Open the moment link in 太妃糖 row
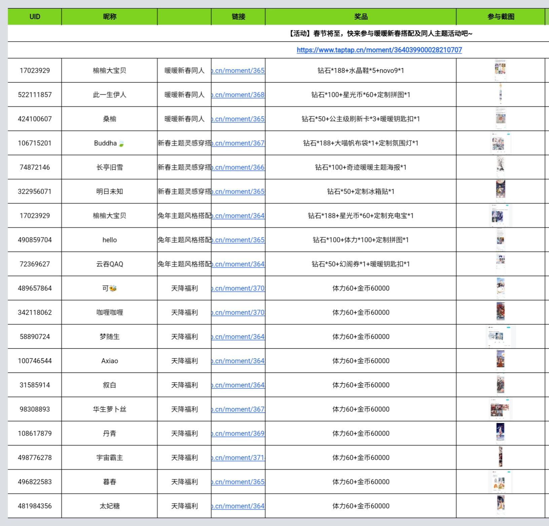The height and width of the screenshot is (526, 549). 238,506
